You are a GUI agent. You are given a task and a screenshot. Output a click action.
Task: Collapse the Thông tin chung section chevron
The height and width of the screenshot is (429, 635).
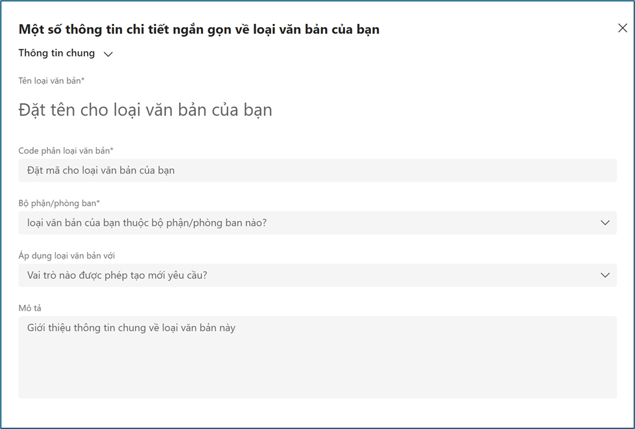click(x=108, y=54)
